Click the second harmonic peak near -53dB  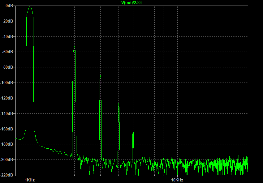(x=74, y=47)
